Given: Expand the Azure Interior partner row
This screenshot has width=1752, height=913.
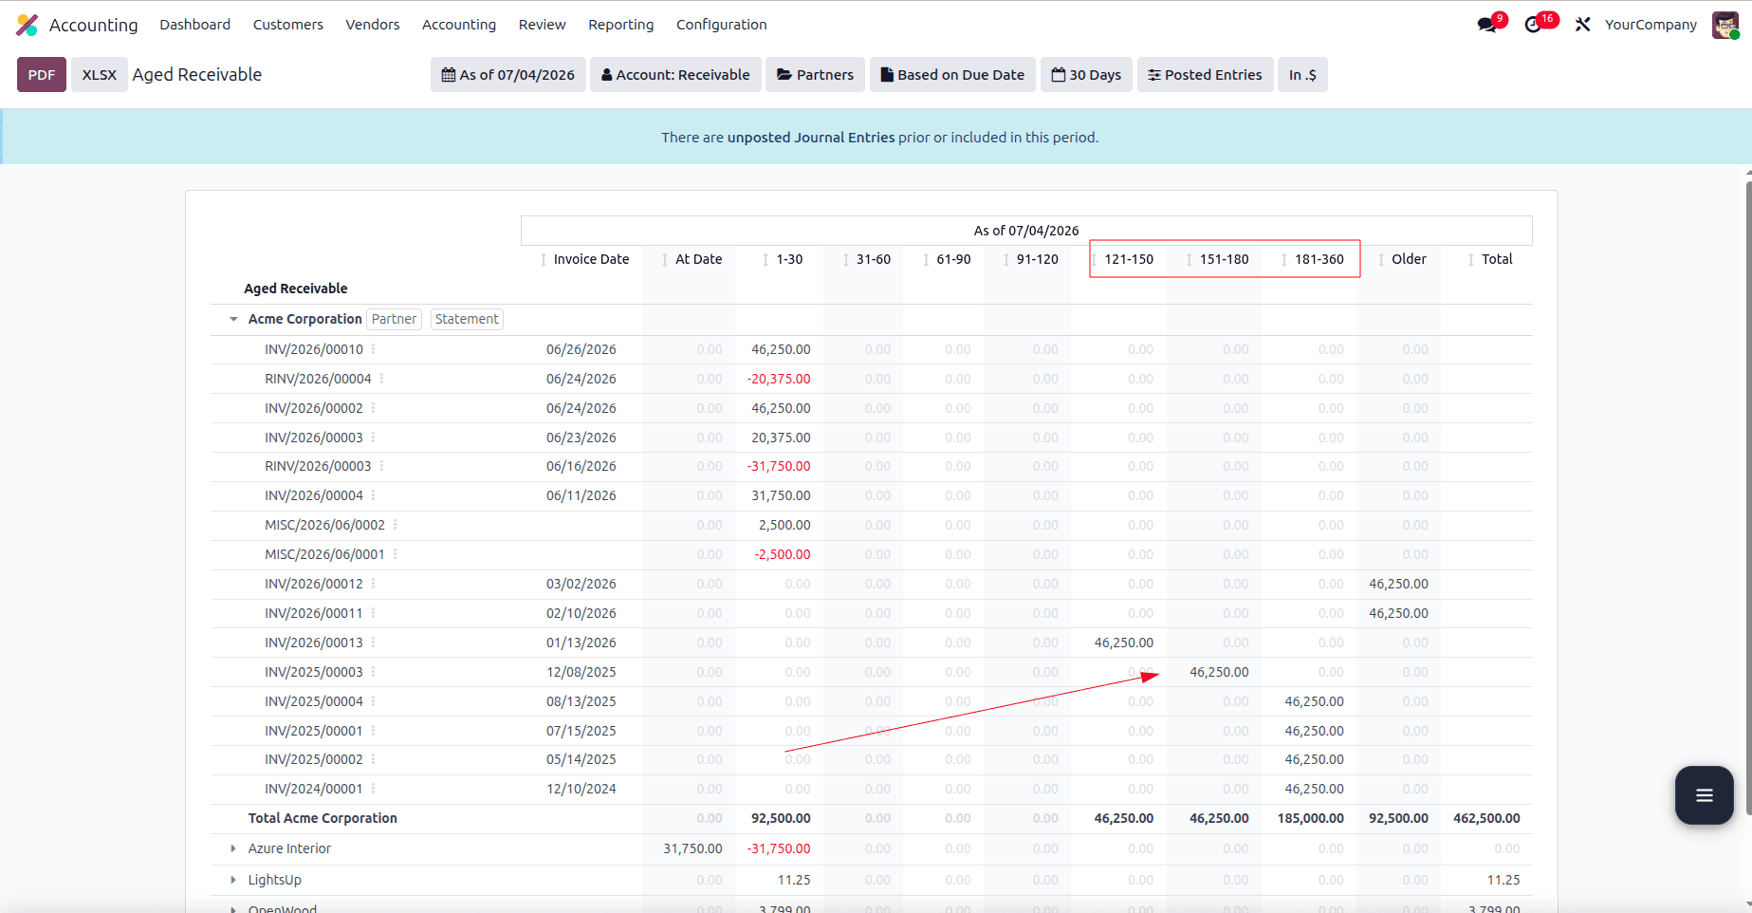Looking at the screenshot, I should pyautogui.click(x=233, y=848).
